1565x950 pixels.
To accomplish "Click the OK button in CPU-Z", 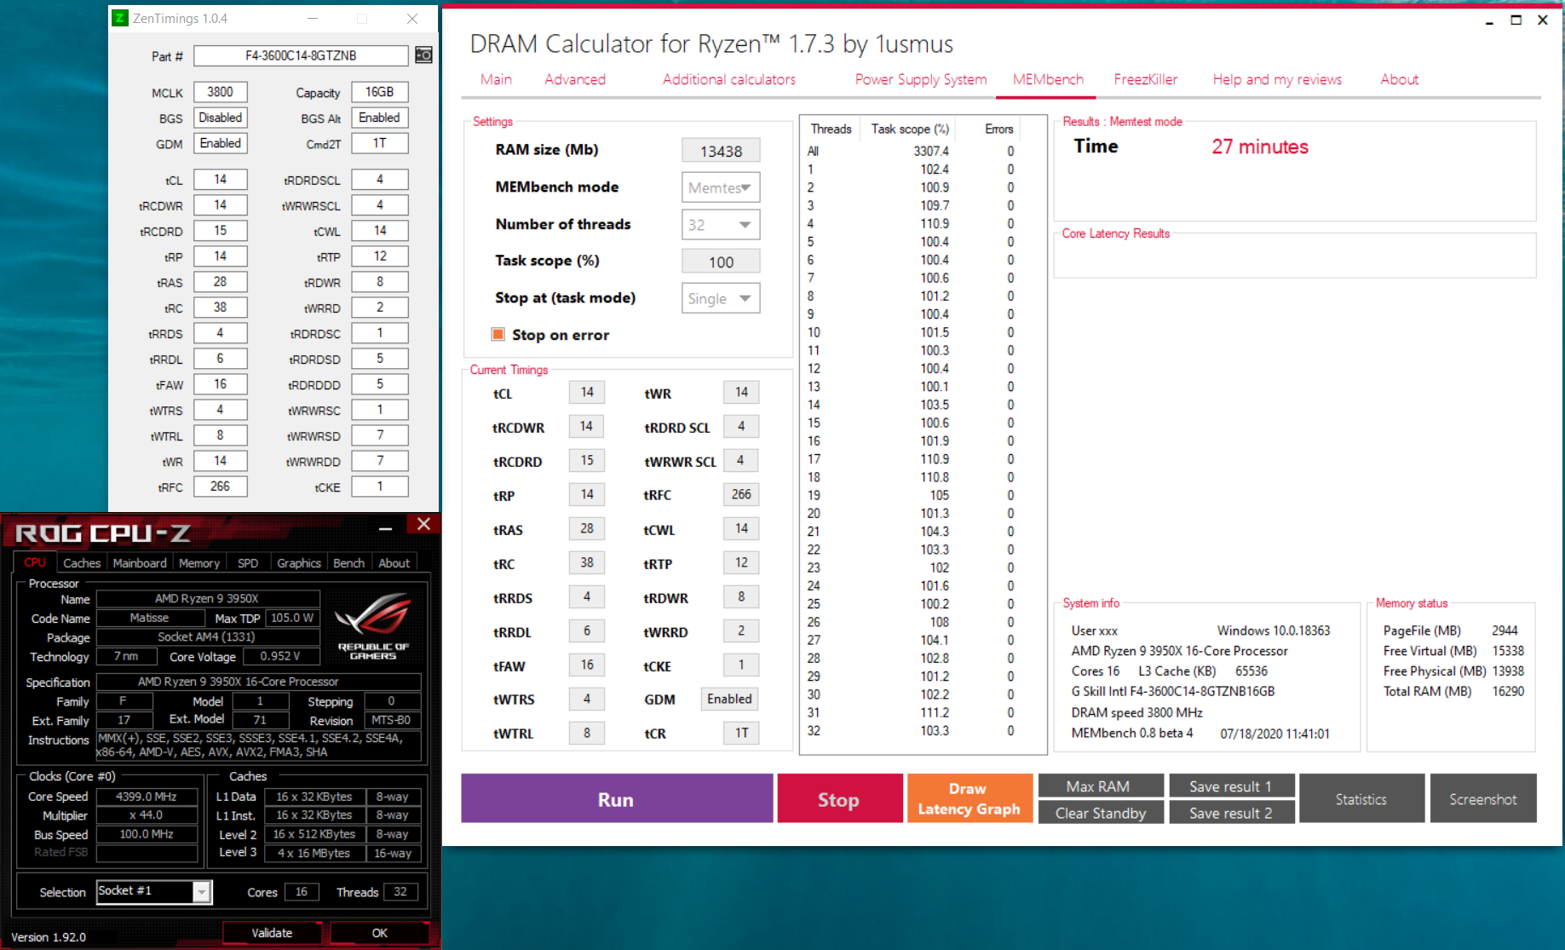I will [x=380, y=933].
